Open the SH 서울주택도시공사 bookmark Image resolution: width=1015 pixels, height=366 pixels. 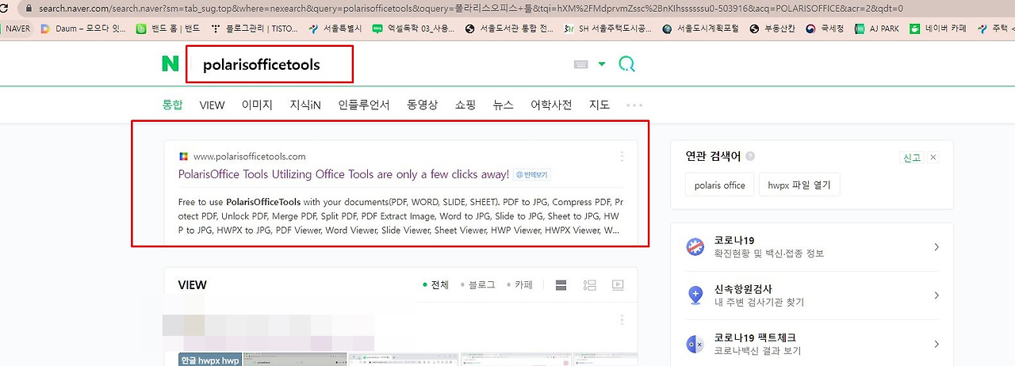coord(607,29)
